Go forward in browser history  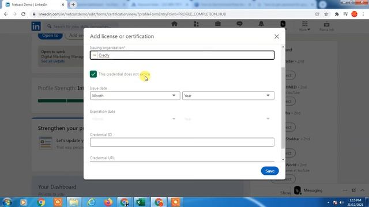tap(14, 14)
